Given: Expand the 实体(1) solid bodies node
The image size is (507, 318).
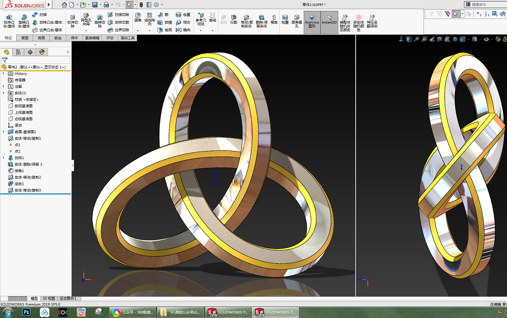Looking at the screenshot, I should click(4, 93).
